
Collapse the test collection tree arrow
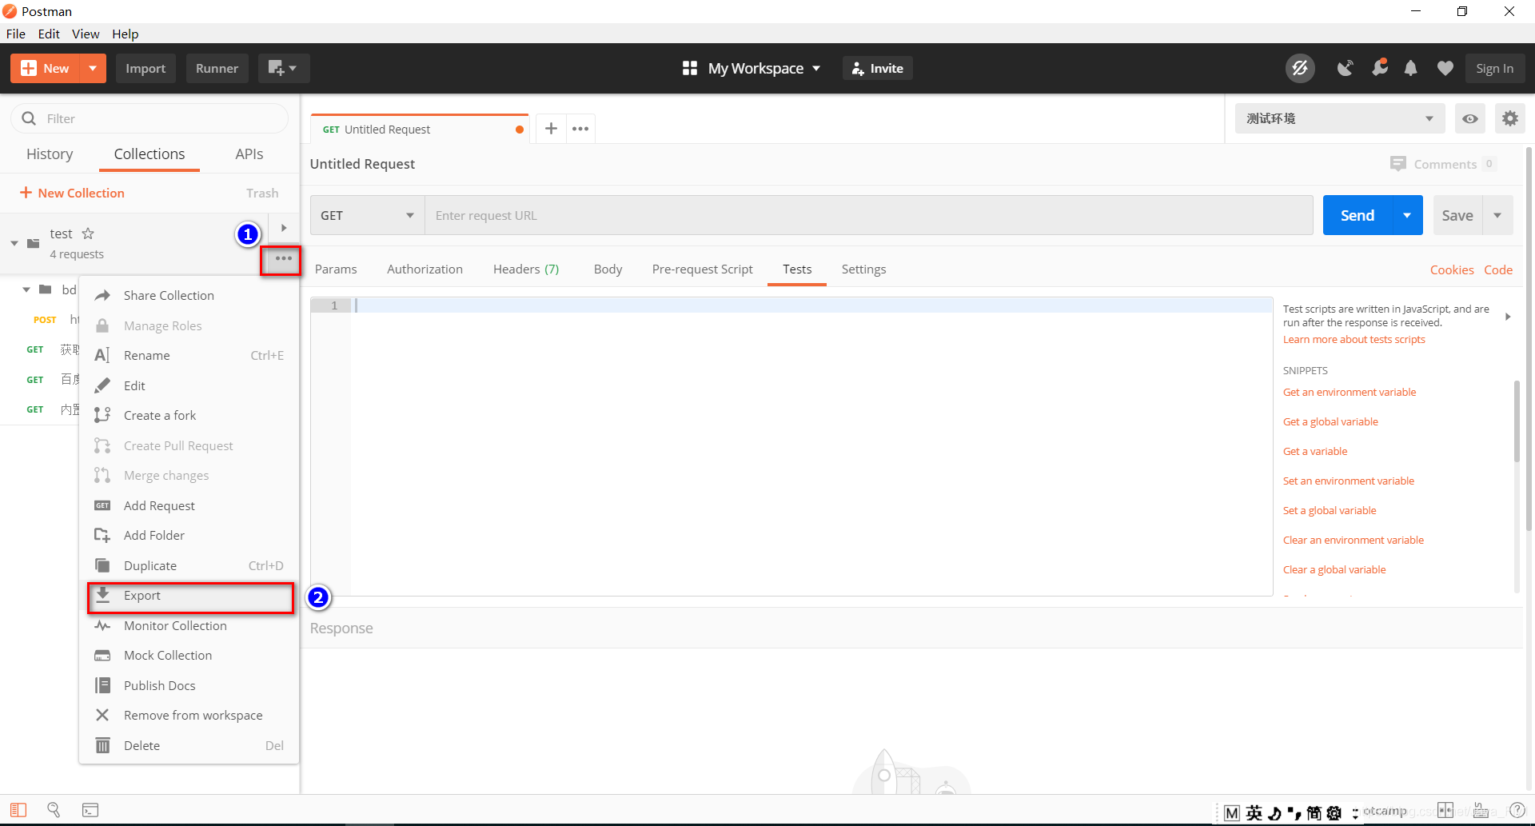(14, 243)
